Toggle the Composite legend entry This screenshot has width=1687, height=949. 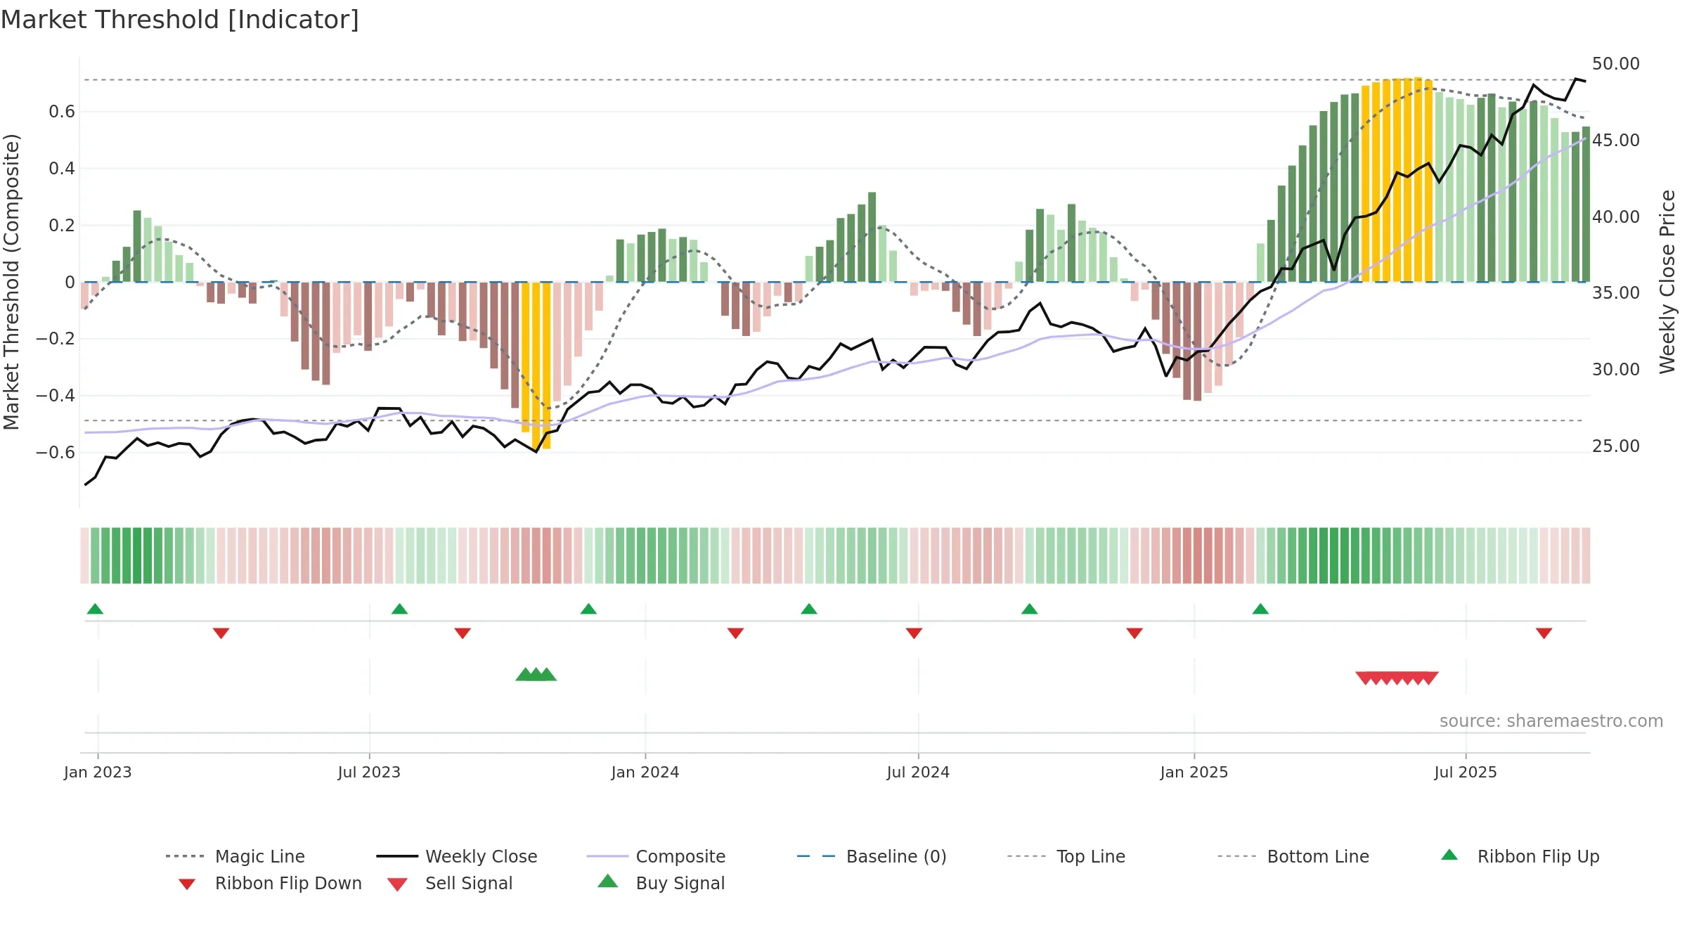coord(656,856)
